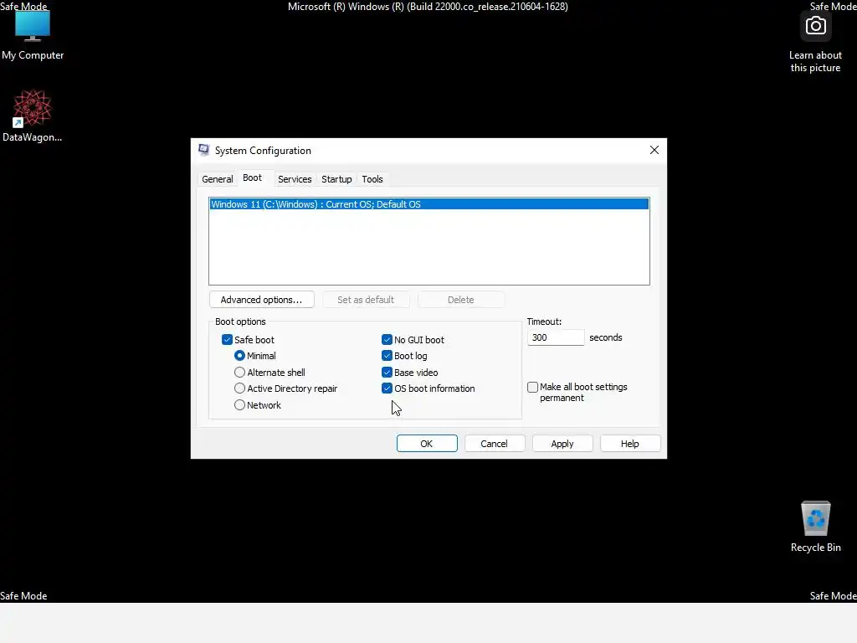Viewport: 857px width, 643px height.
Task: Click the Cancel button
Action: 494,444
